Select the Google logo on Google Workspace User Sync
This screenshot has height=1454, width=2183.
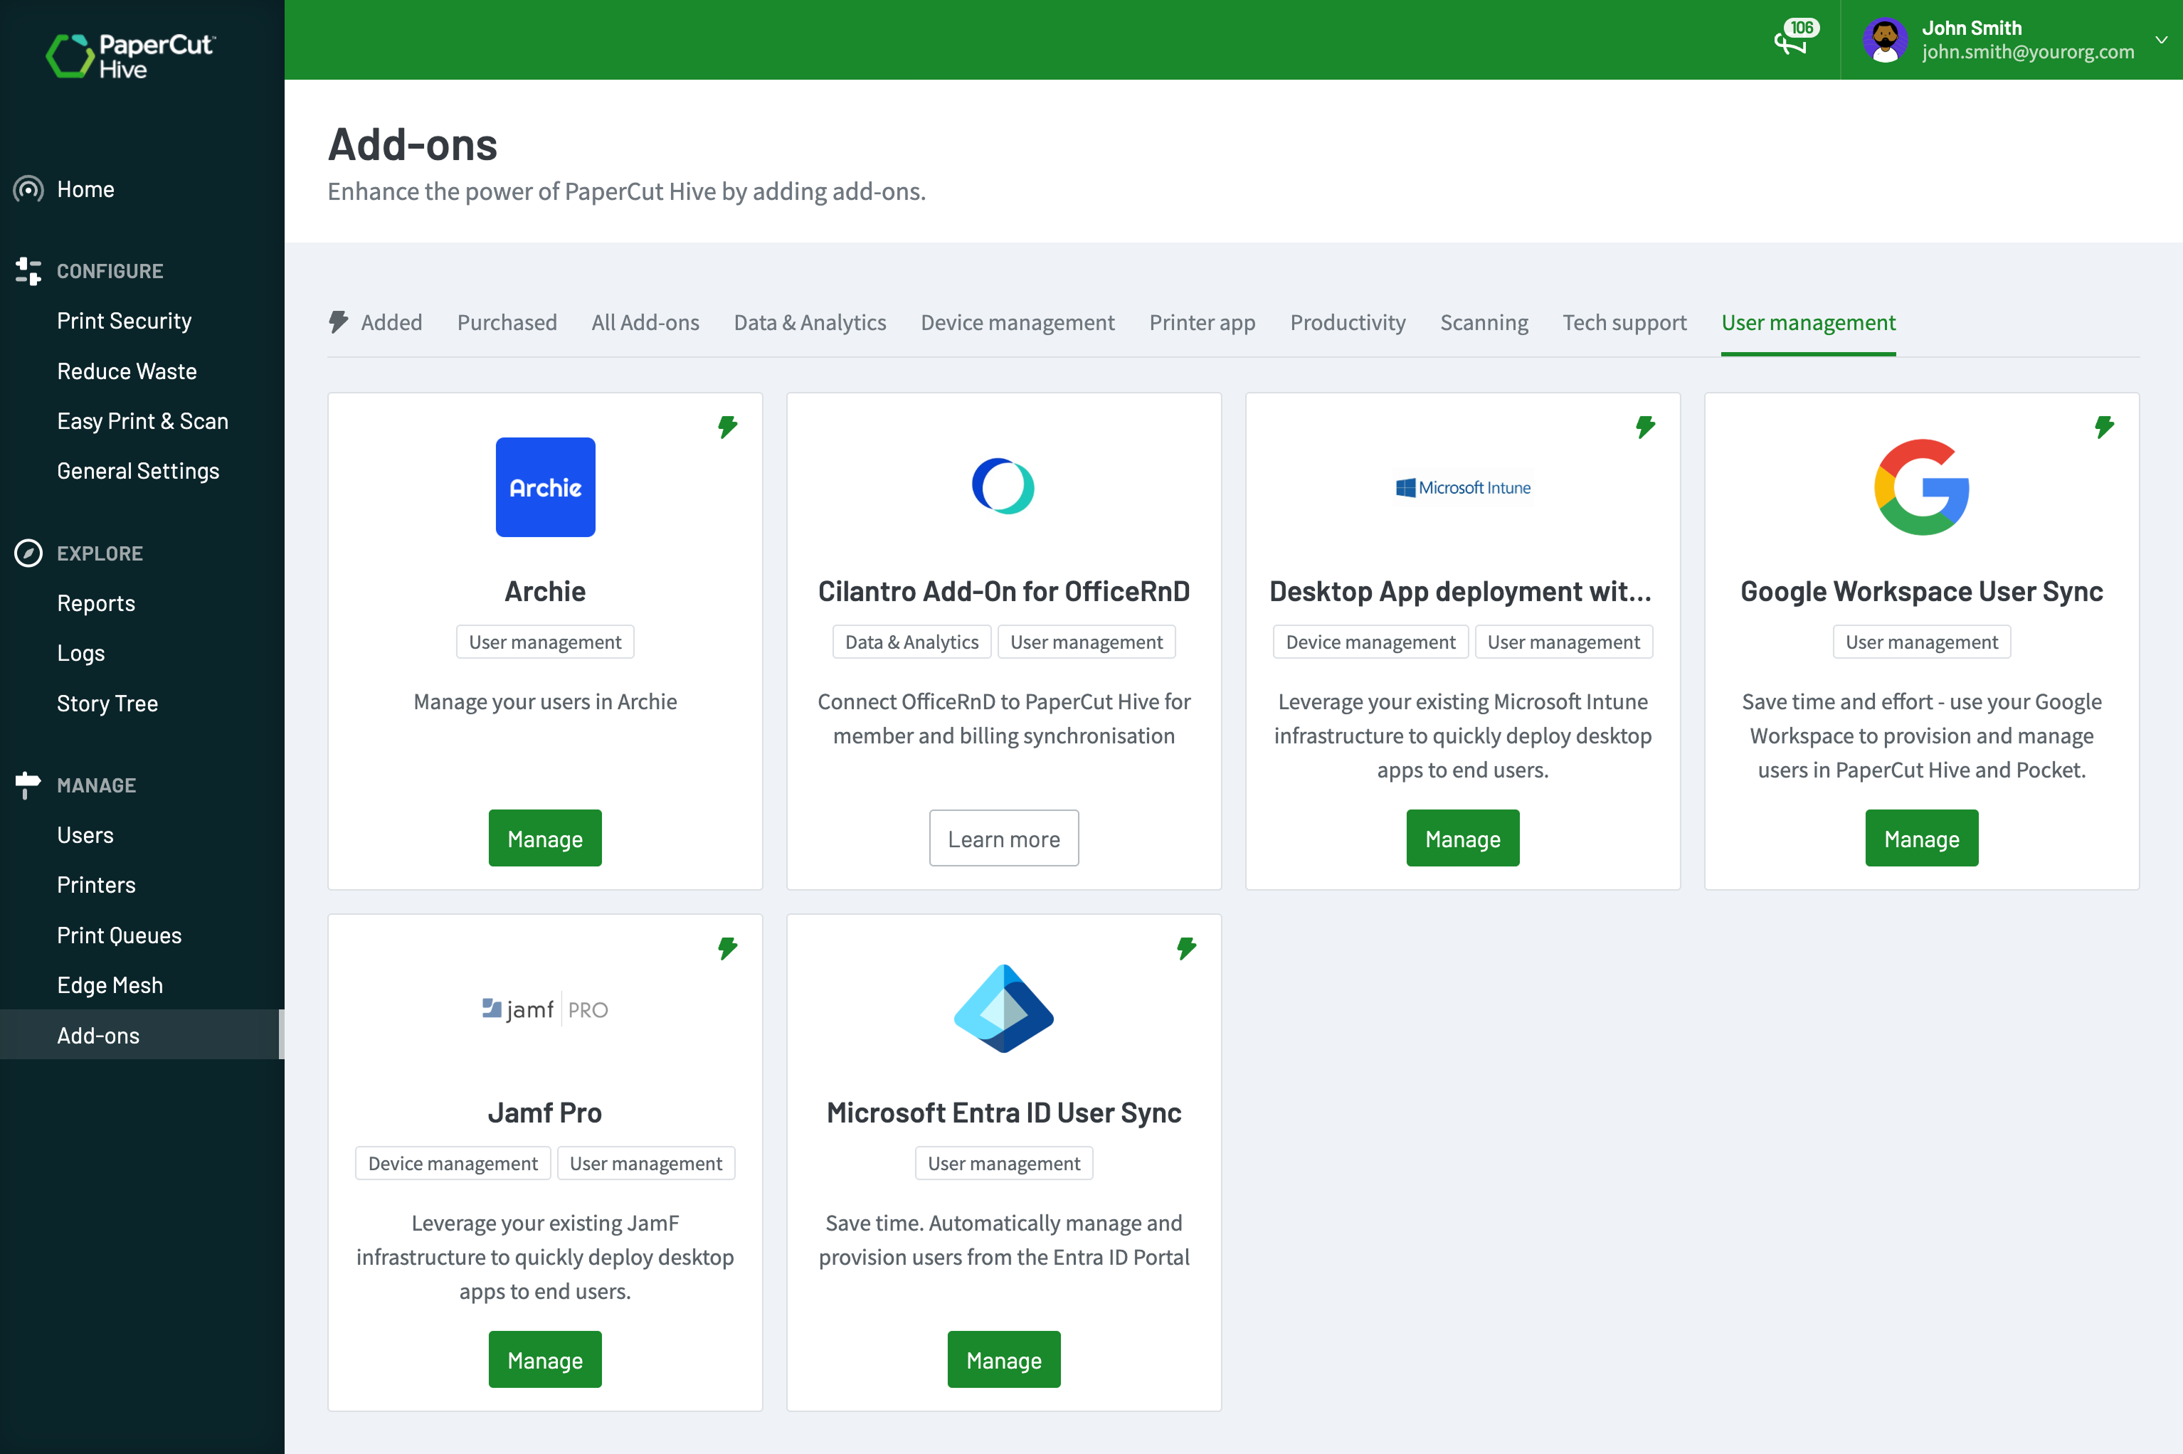[x=1921, y=487]
